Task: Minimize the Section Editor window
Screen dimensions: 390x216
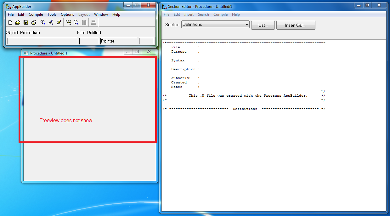Action: 359,5
